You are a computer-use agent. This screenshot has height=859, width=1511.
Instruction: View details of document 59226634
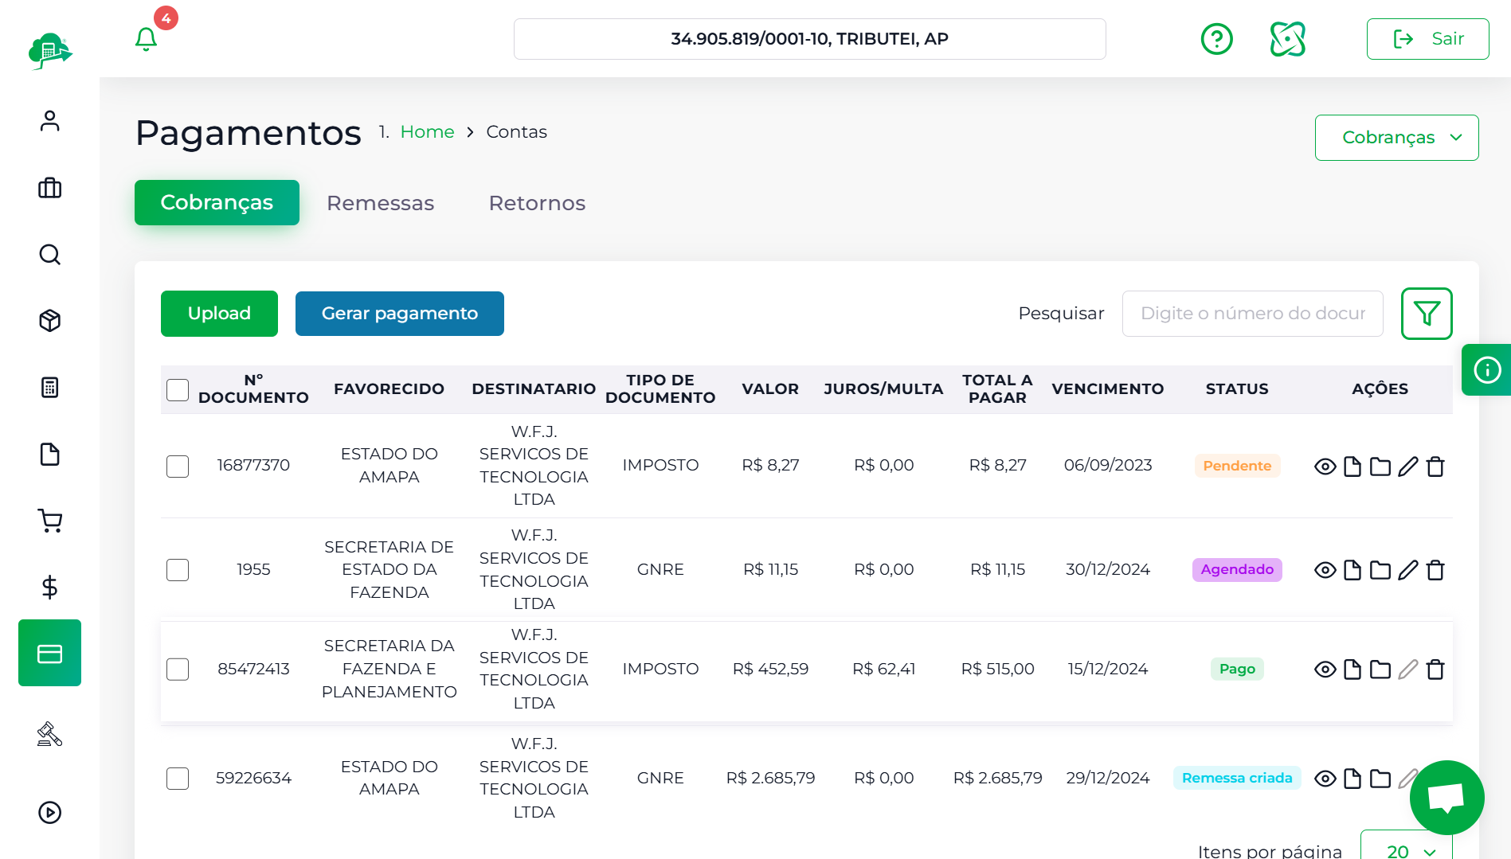click(1325, 779)
